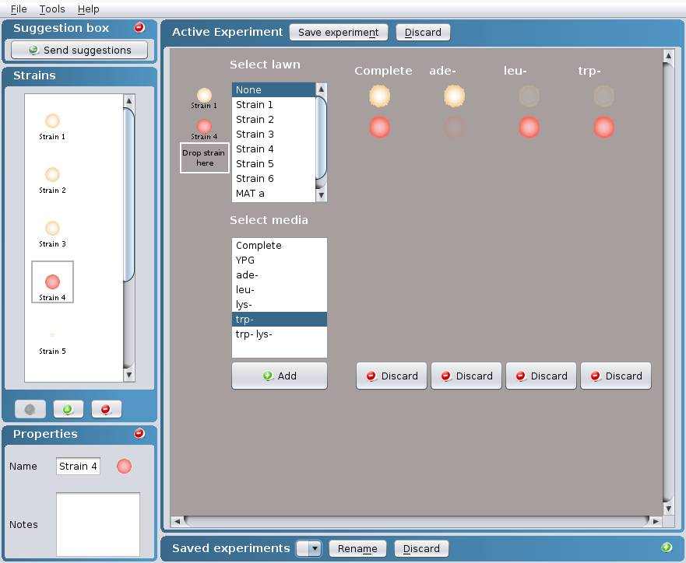Discard the active experiment

pos(423,33)
